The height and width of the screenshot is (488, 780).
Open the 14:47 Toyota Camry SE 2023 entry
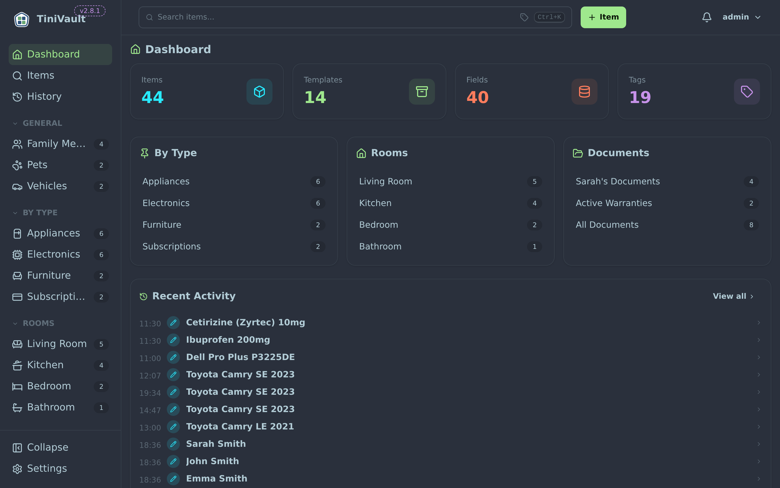tap(450, 409)
